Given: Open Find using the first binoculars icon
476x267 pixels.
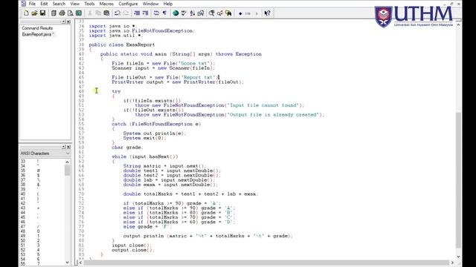Looking at the screenshot, I should (211, 13).
